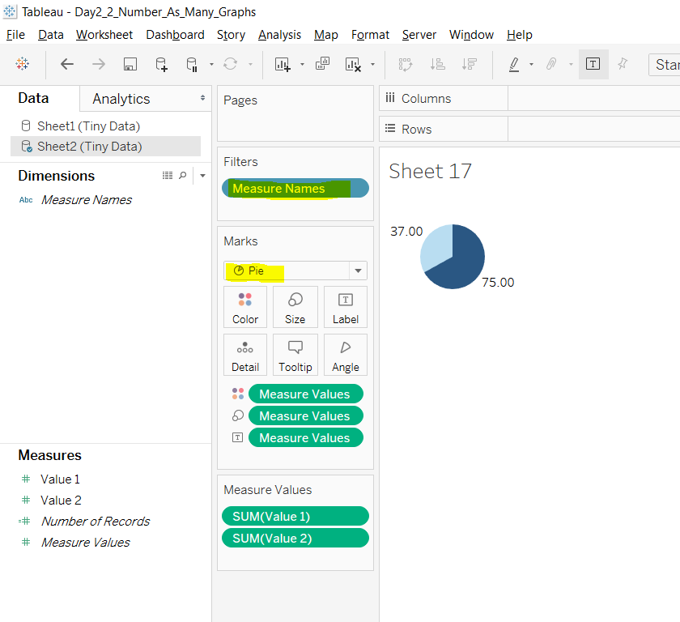Click the Fix Axes pin icon
Image resolution: width=680 pixels, height=622 pixels.
(x=623, y=64)
